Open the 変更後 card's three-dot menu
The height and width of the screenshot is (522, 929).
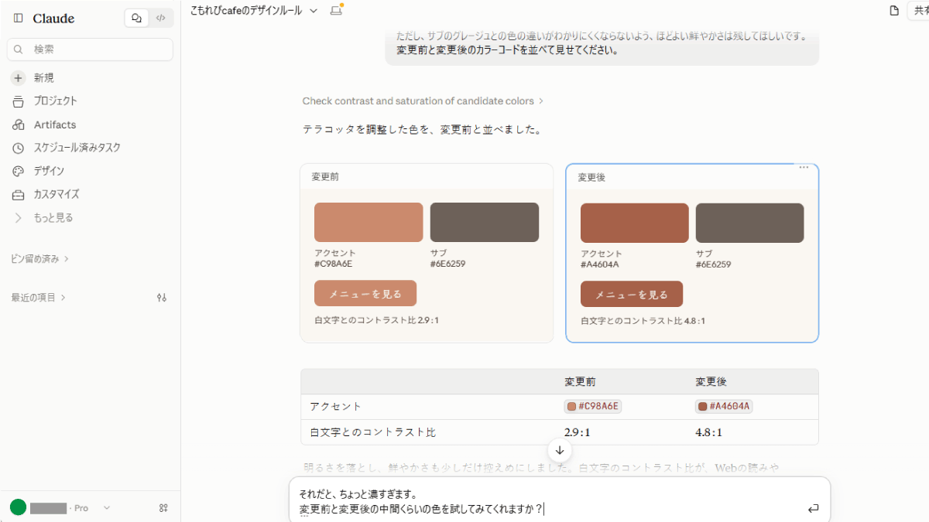804,168
